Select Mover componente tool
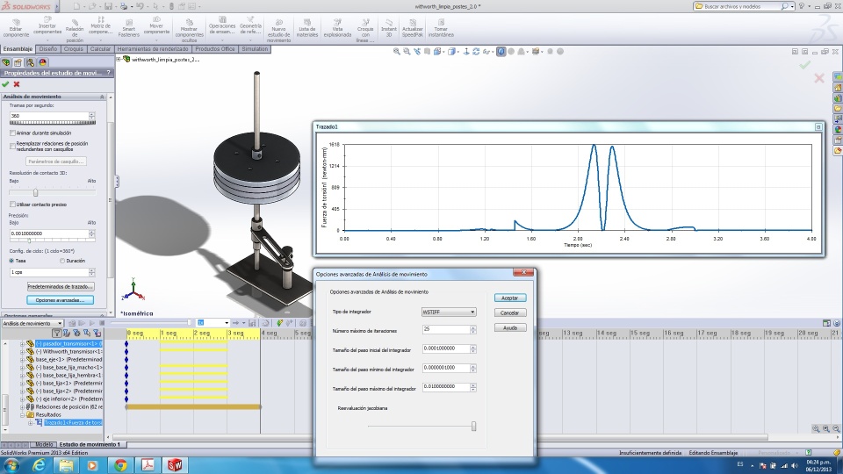 [x=156, y=27]
